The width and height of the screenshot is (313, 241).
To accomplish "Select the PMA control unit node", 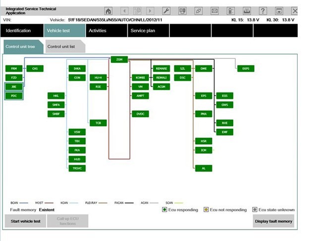I will (204, 114).
